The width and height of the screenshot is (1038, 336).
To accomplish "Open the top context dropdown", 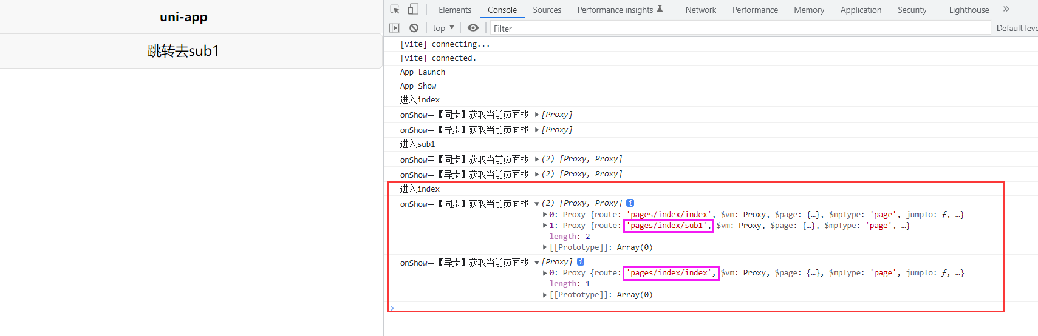I will click(443, 28).
